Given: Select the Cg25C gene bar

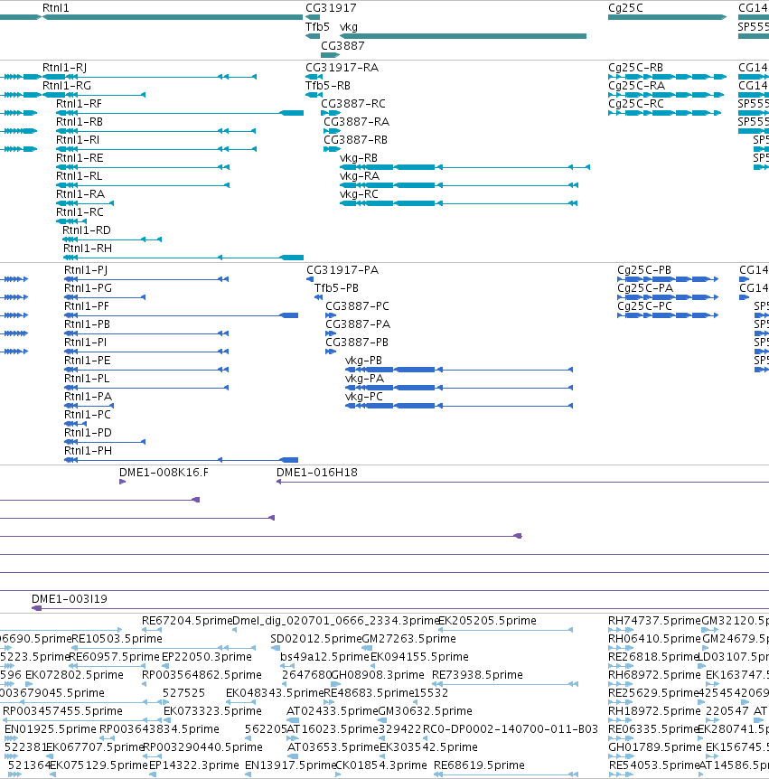Looking at the screenshot, I should tap(667, 17).
